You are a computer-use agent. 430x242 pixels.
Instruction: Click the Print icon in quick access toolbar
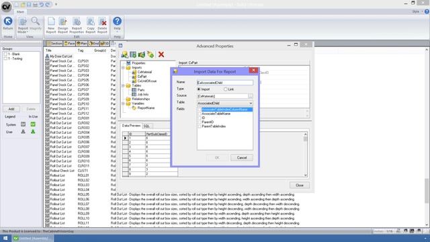[36, 5]
